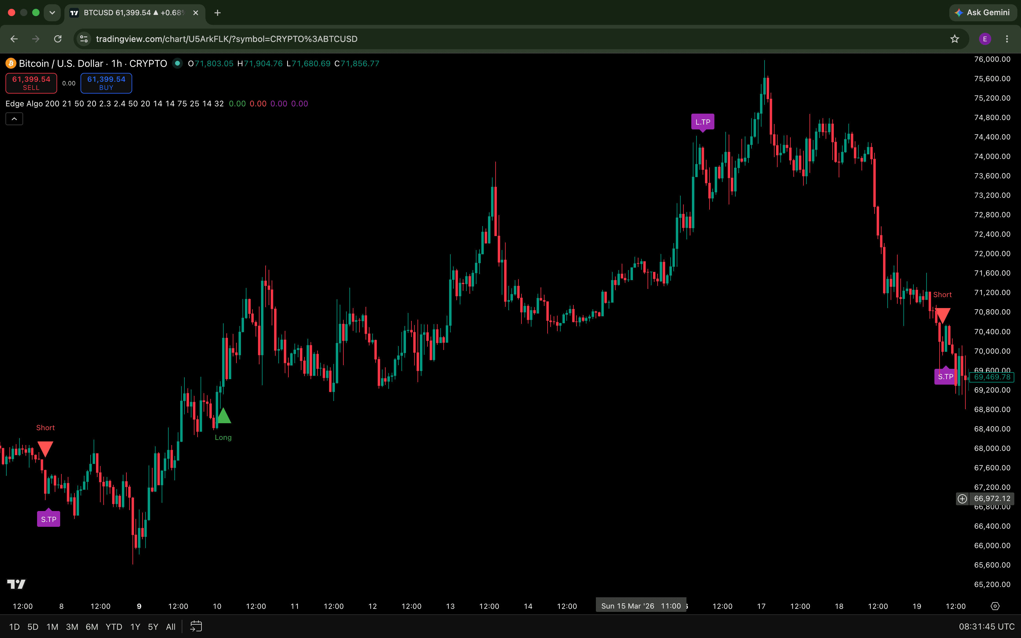Go forward in browser history
Viewport: 1021px width, 638px height.
coord(36,39)
